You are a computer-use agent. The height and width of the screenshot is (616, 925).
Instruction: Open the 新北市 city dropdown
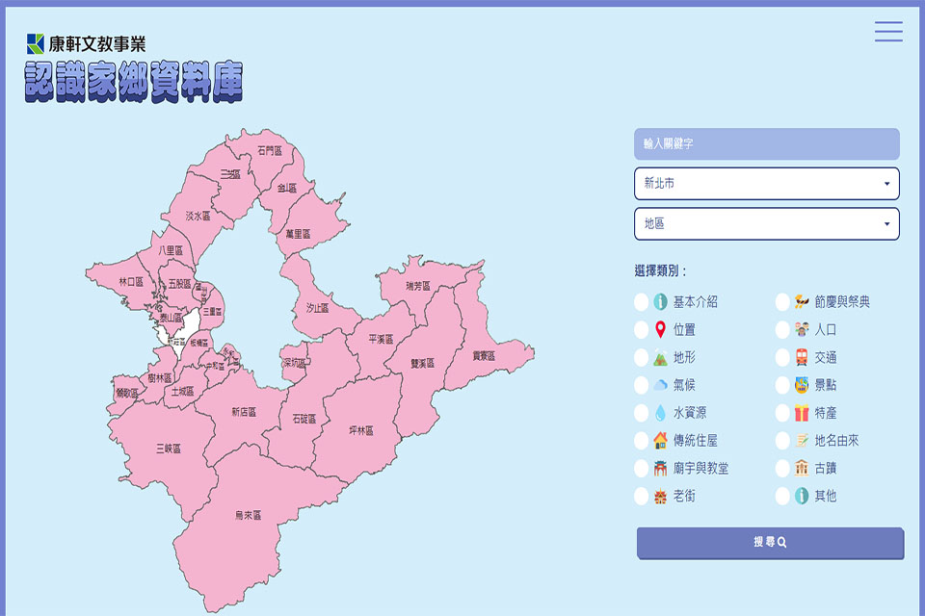(x=766, y=183)
